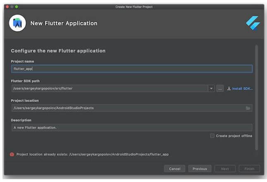Go back with the Previous button
The image size is (267, 182).
[x=200, y=169]
